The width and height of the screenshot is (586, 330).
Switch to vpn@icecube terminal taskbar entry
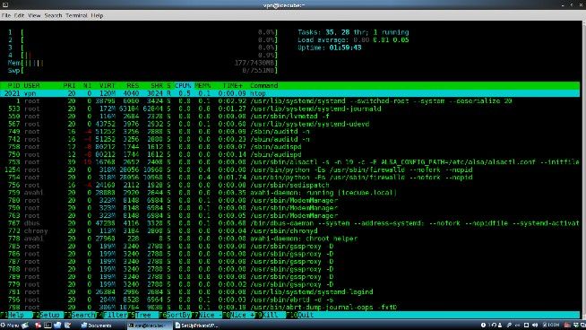(149, 326)
